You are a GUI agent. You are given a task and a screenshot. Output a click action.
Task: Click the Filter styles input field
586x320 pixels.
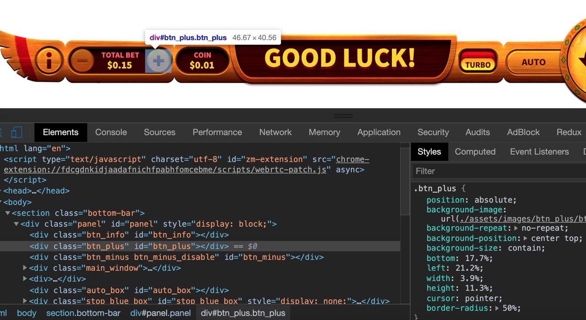pyautogui.click(x=499, y=171)
